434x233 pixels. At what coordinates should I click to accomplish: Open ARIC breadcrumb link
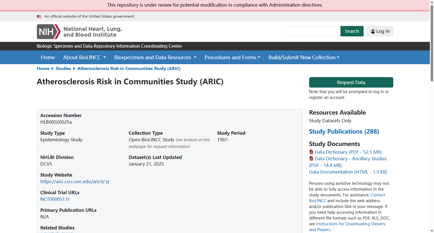click(129, 69)
